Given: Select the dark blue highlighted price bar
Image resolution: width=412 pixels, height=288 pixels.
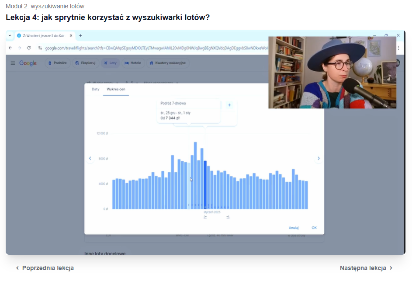Looking at the screenshot, I should pos(205,184).
